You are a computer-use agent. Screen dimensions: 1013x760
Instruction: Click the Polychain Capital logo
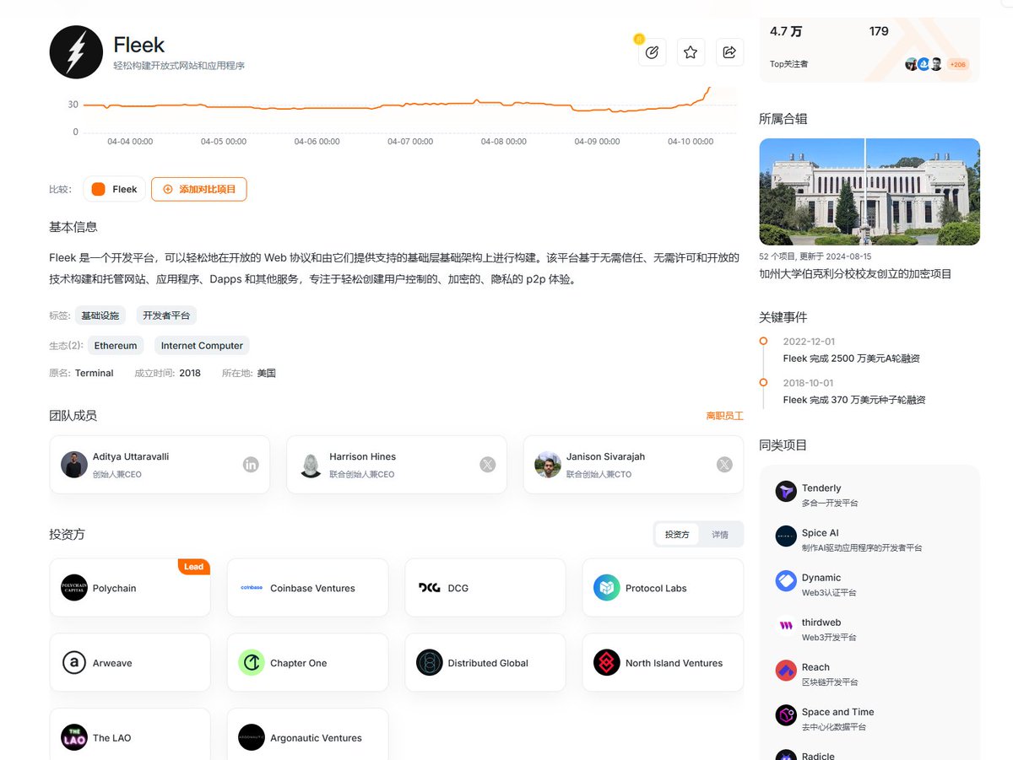point(74,588)
